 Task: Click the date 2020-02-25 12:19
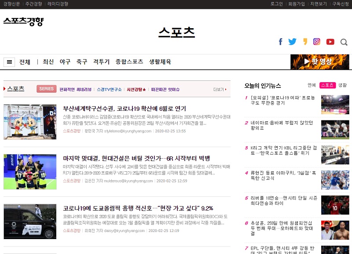point(164,230)
